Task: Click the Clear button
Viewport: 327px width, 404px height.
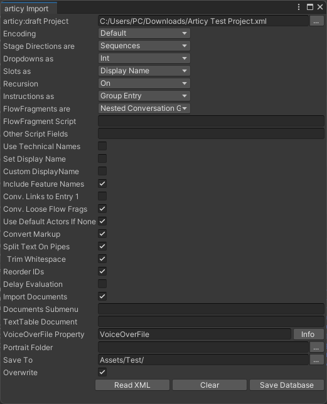Action: [209, 385]
